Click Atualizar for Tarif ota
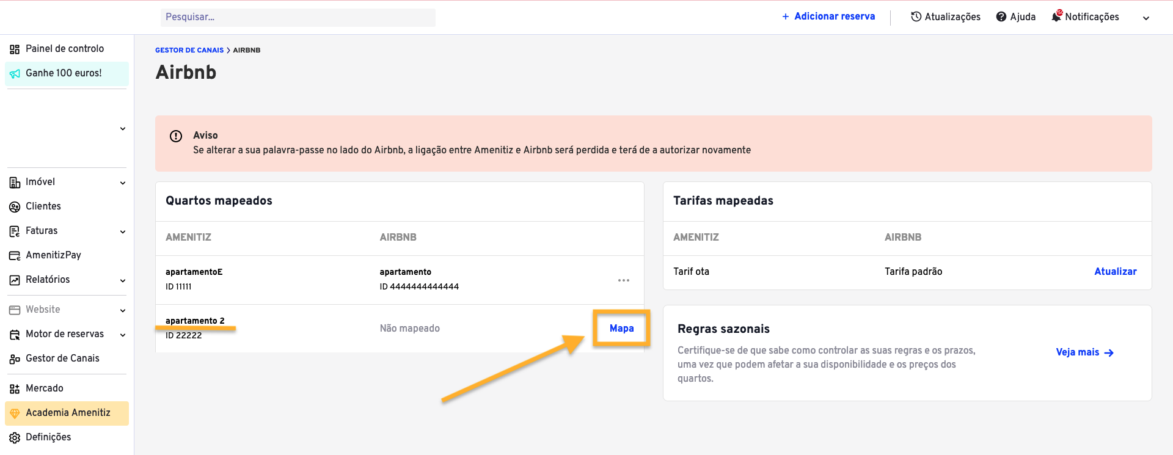This screenshot has height=455, width=1173. tap(1115, 272)
